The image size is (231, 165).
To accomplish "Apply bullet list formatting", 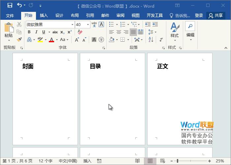I will coord(112,24).
